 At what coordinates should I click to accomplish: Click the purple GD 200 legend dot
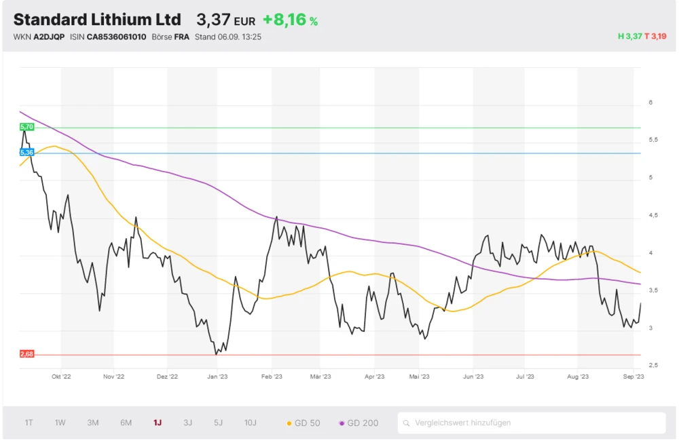[342, 423]
